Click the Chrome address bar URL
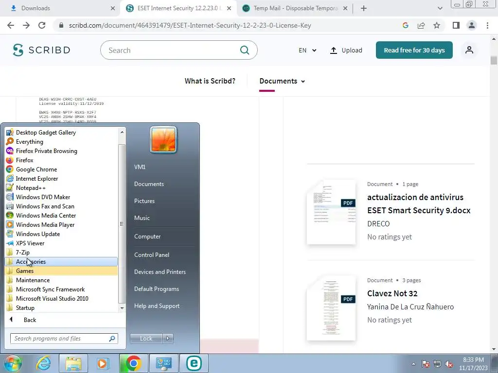 [190, 25]
